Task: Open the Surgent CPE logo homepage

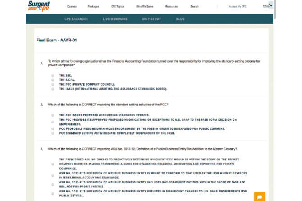Action: pyautogui.click(x=39, y=6)
